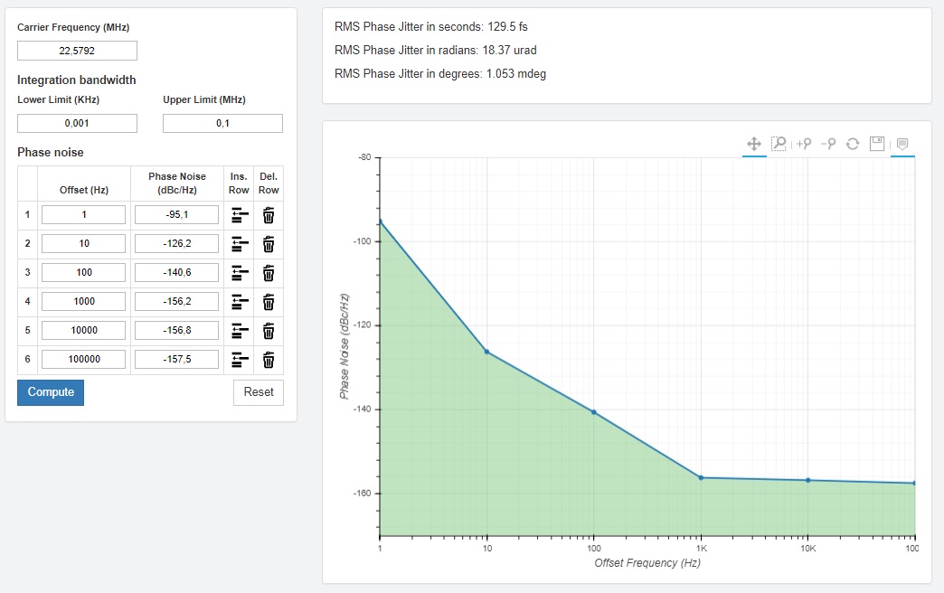Edit the phase noise field showing -156,2
This screenshot has height=593, width=944.
click(177, 302)
